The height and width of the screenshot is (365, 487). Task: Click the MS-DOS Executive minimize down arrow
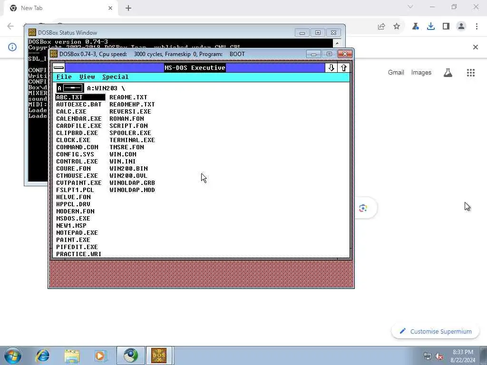(331, 67)
